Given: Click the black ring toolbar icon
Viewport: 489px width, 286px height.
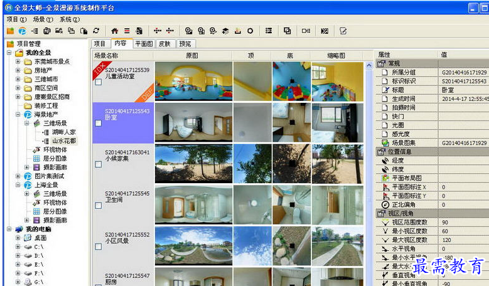Looking at the screenshot, I should 250,31.
